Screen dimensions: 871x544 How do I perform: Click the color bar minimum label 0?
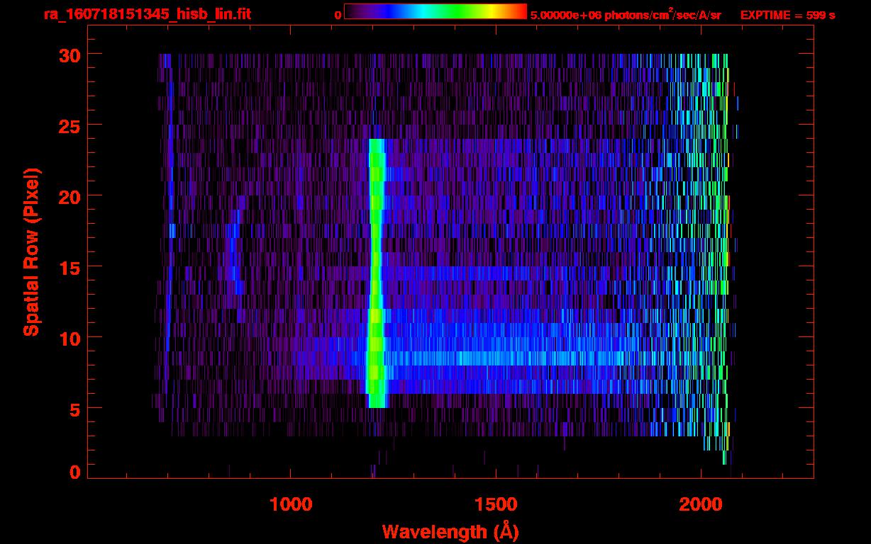point(338,15)
